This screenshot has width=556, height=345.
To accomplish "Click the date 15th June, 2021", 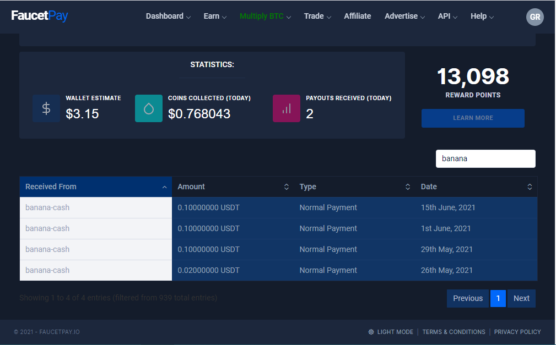I will (x=448, y=207).
